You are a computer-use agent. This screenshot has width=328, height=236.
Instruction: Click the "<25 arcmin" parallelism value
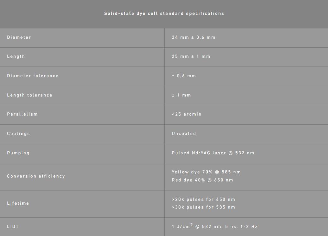tap(187, 114)
